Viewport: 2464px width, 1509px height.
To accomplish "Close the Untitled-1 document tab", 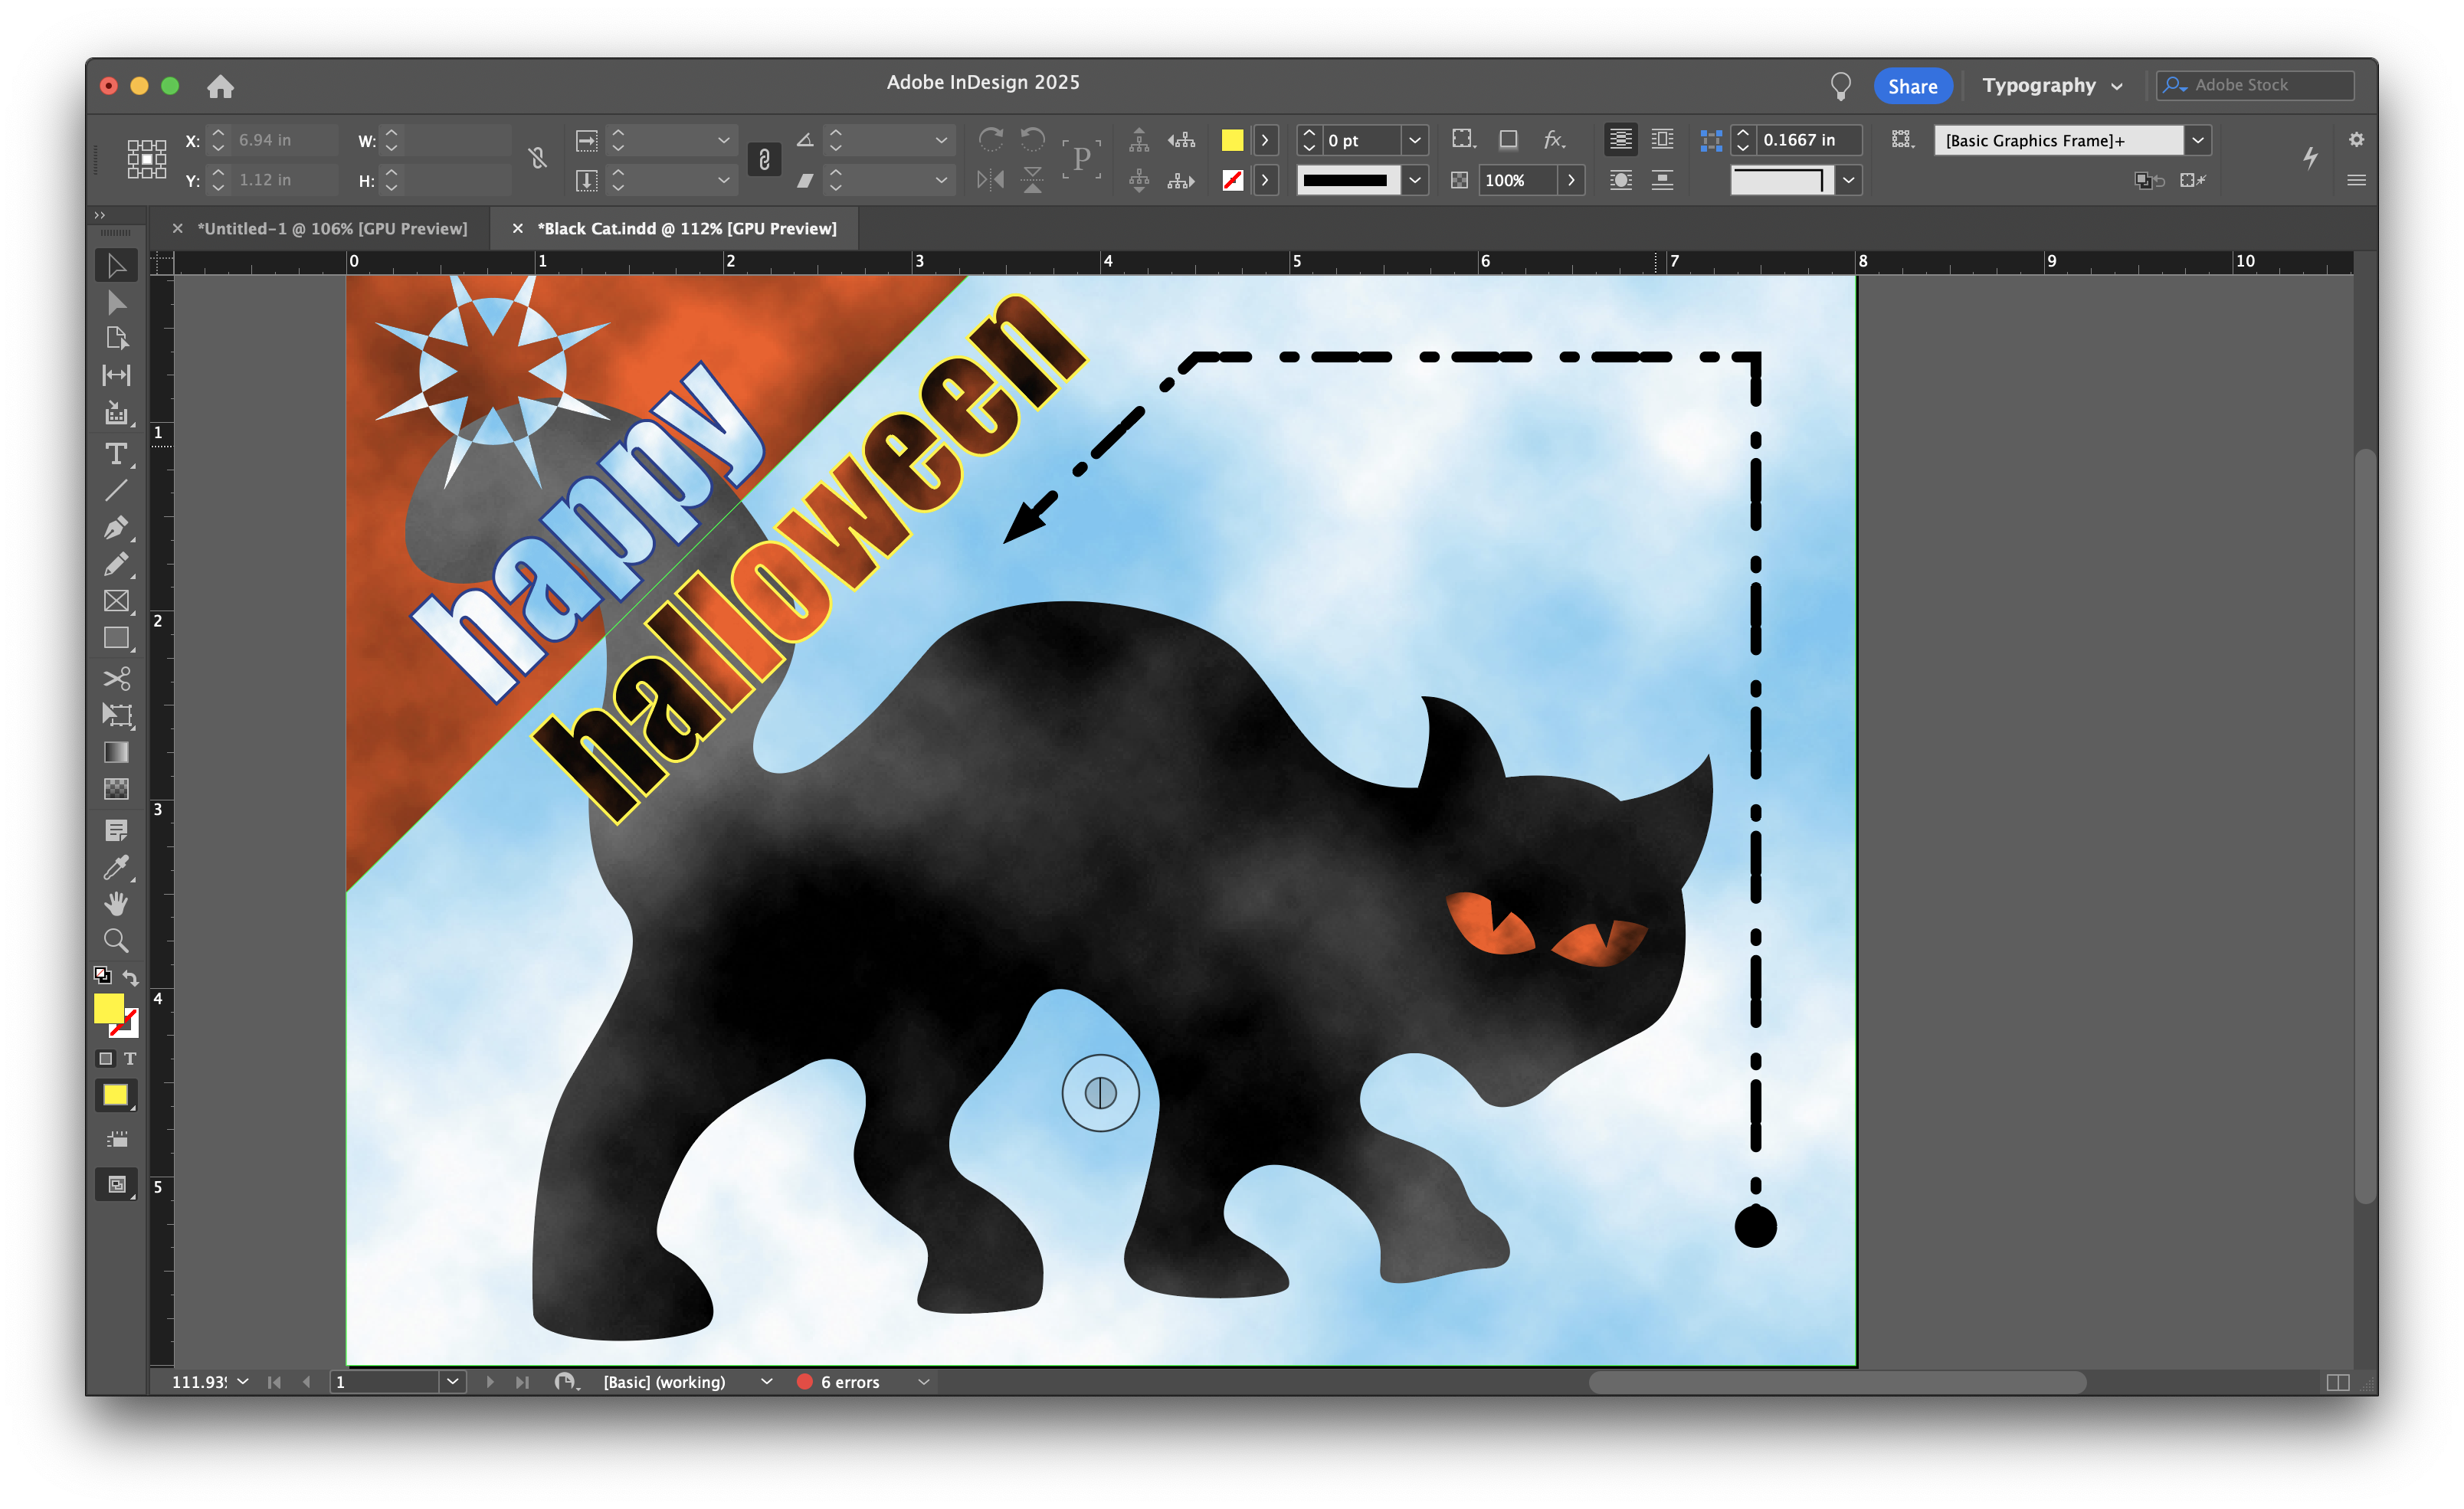I will pos(177,229).
